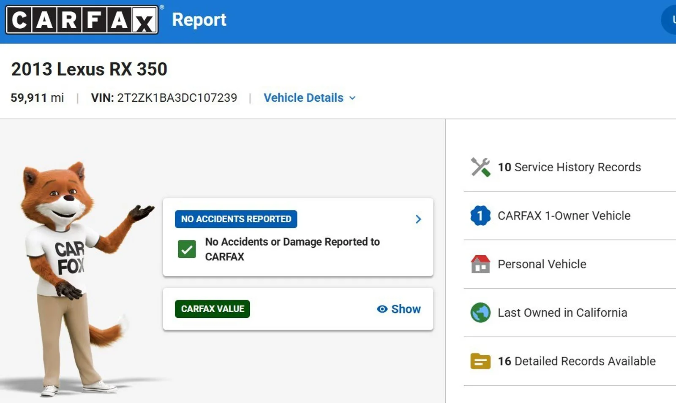Select Personal Vehicle row text
Screen dimensions: 676x403
coord(542,264)
